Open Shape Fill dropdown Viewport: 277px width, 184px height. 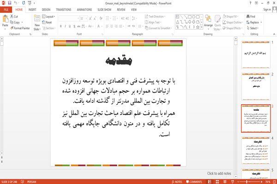[x=230, y=17]
